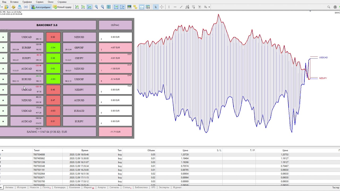Select the crosshair tool
This screenshot has width=340, height=191.
point(161,7)
